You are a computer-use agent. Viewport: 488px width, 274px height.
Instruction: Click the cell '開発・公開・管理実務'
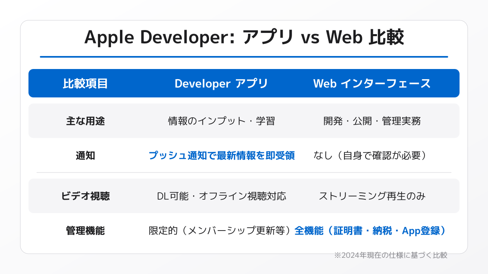[x=372, y=121]
